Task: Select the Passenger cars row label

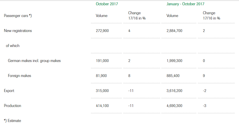Action: click(18, 16)
